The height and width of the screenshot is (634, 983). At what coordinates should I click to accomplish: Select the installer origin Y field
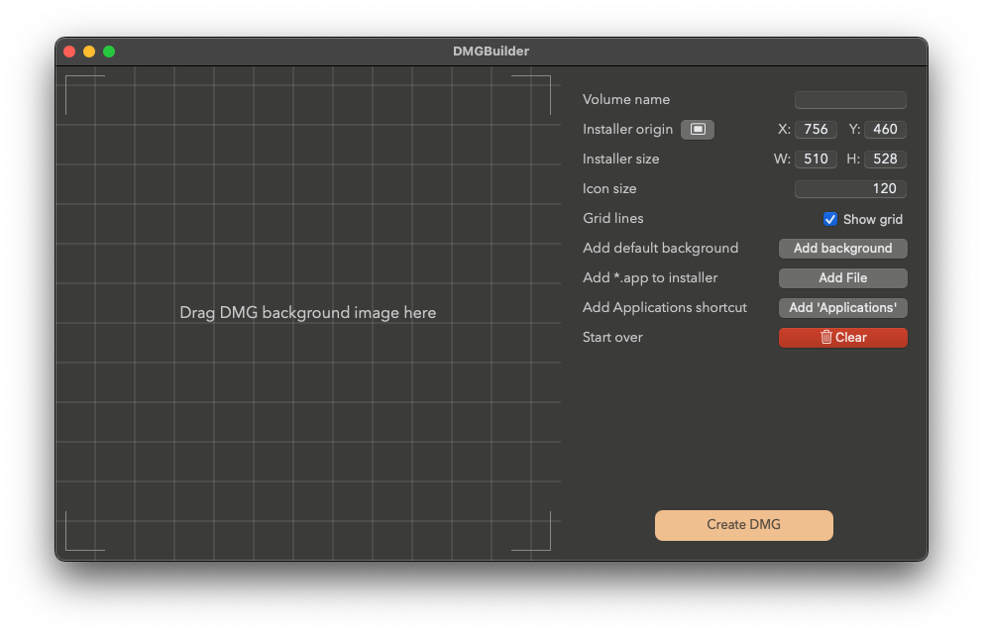885,130
